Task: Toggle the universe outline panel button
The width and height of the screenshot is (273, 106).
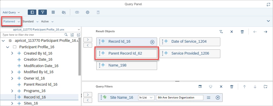Action: [32, 12]
